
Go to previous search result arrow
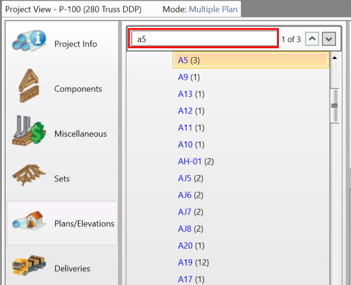point(312,39)
